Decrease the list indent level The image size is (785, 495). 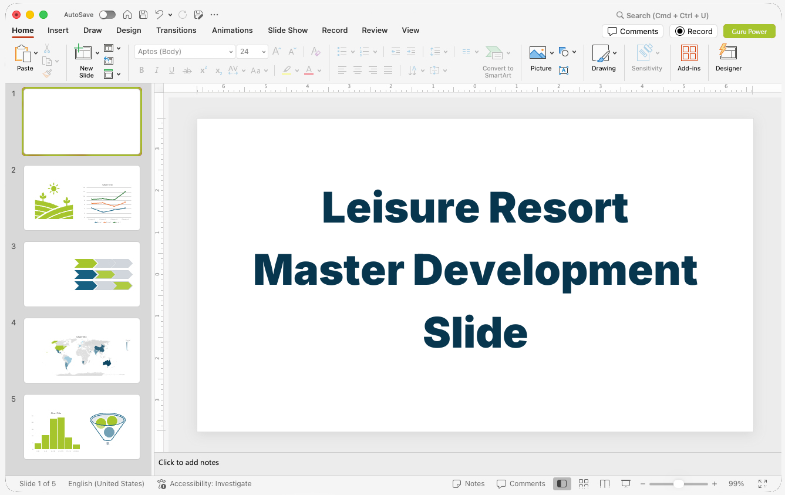(396, 52)
